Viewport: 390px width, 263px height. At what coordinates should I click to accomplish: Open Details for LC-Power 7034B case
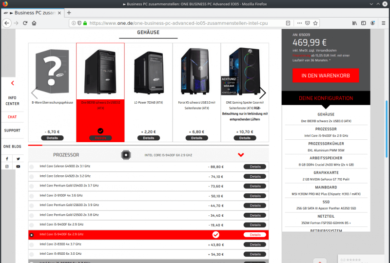(149, 138)
